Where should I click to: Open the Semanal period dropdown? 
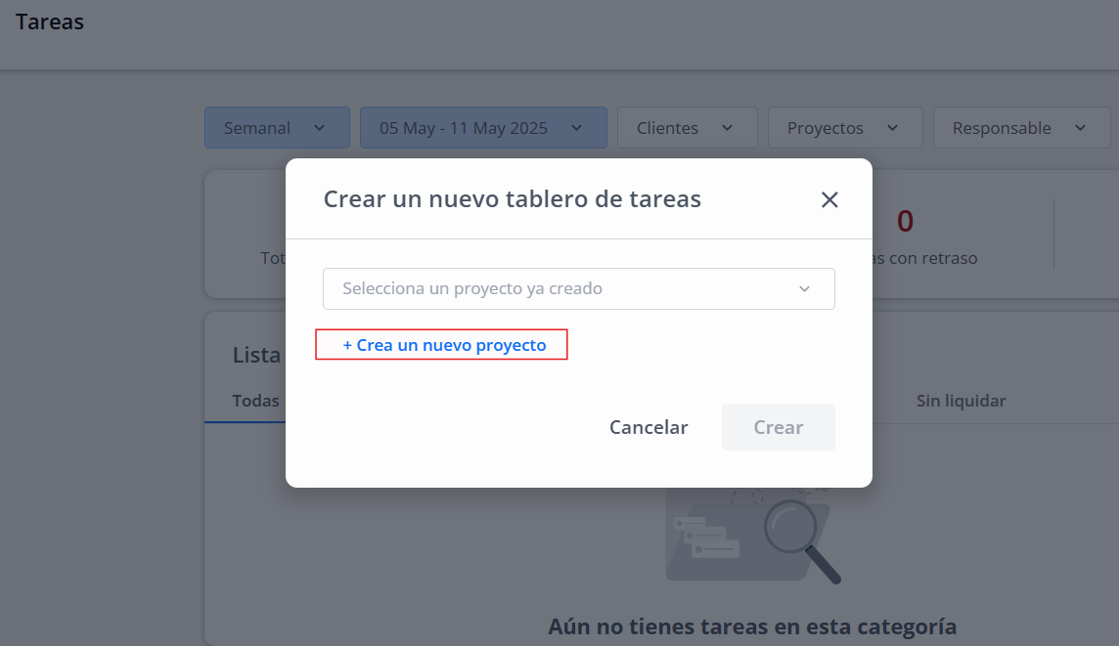[277, 128]
